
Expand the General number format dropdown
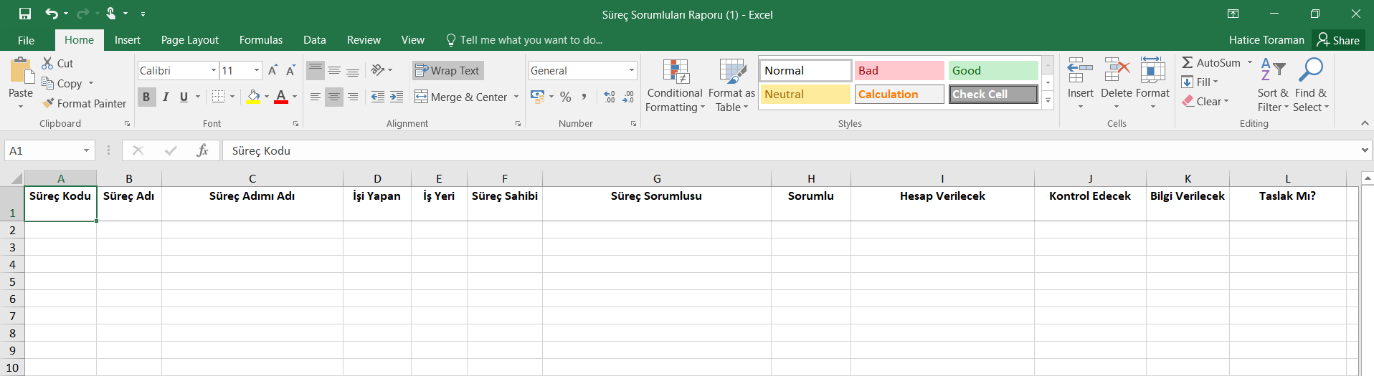[631, 70]
